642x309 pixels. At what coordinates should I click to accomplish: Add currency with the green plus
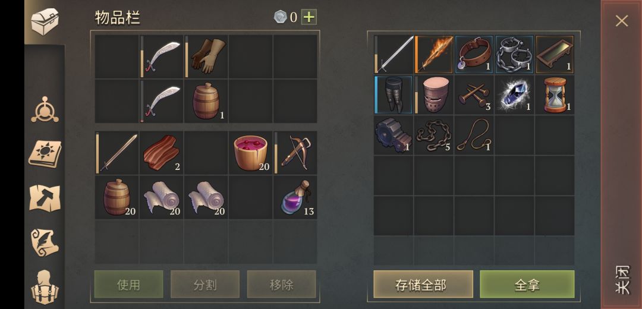click(x=309, y=17)
